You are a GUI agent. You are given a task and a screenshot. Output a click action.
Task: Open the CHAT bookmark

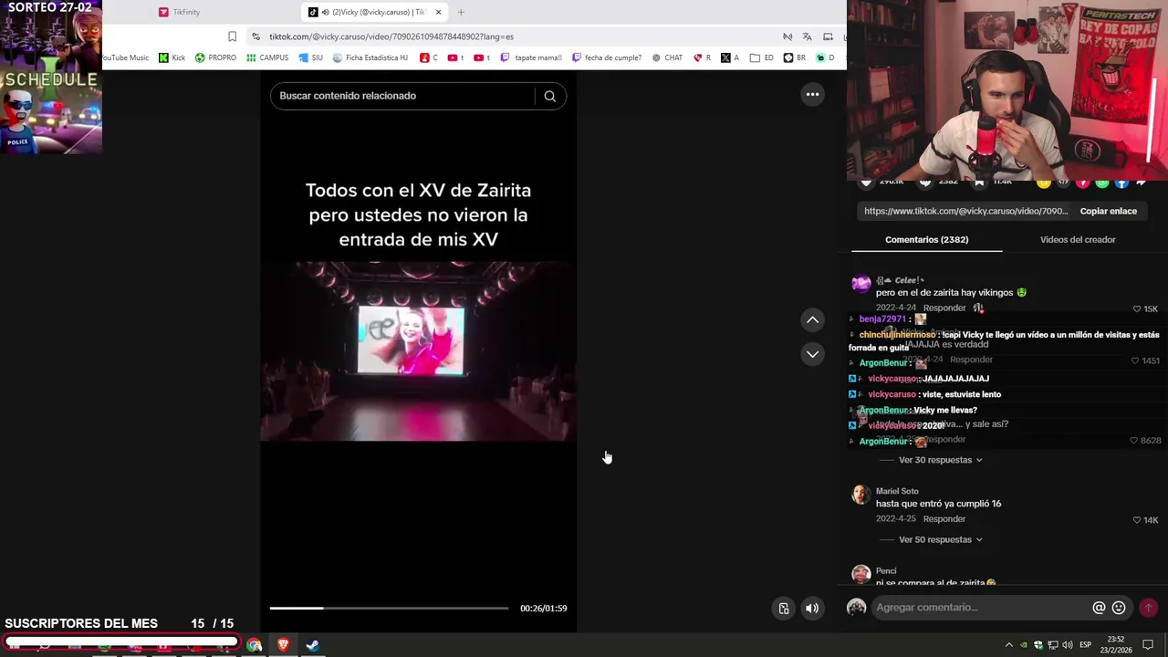(667, 57)
